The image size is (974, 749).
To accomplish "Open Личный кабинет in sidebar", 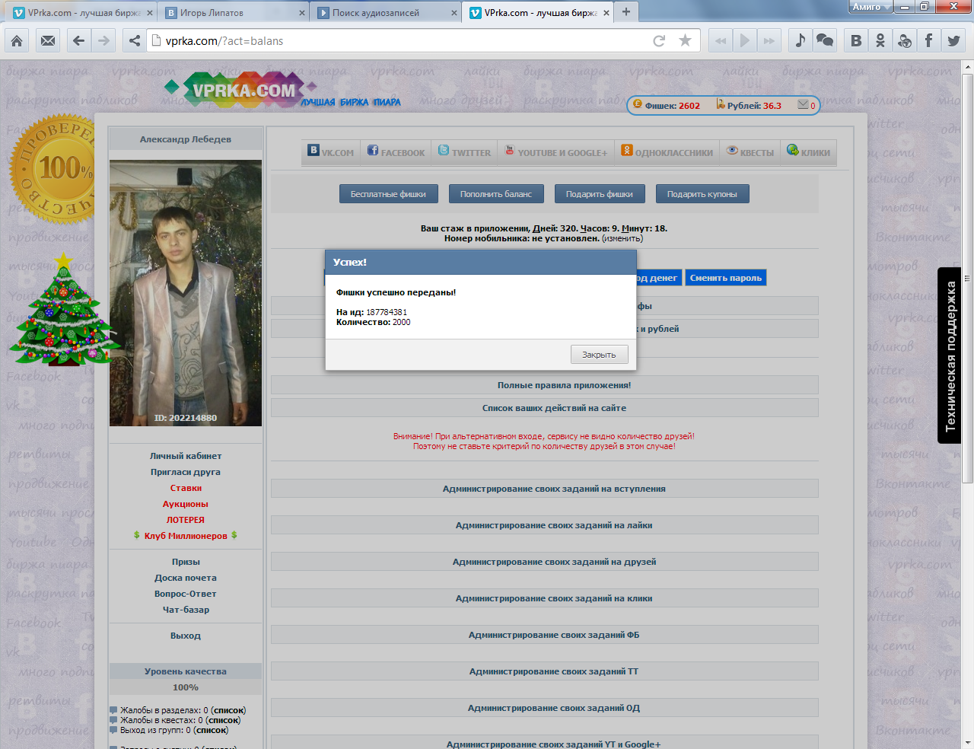I will [186, 456].
